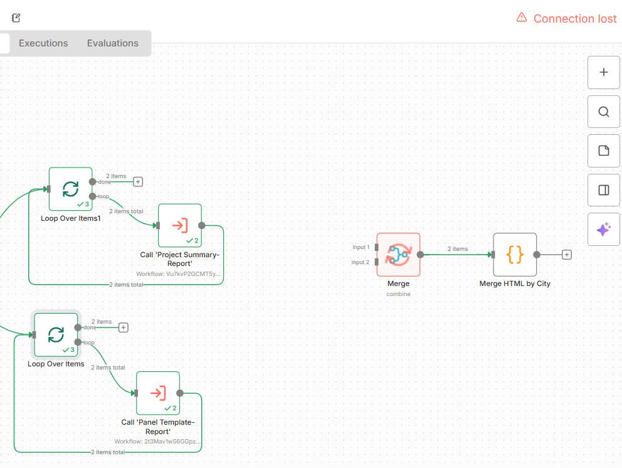Toggle the logs panel
622x468 pixels.
pyautogui.click(x=603, y=189)
